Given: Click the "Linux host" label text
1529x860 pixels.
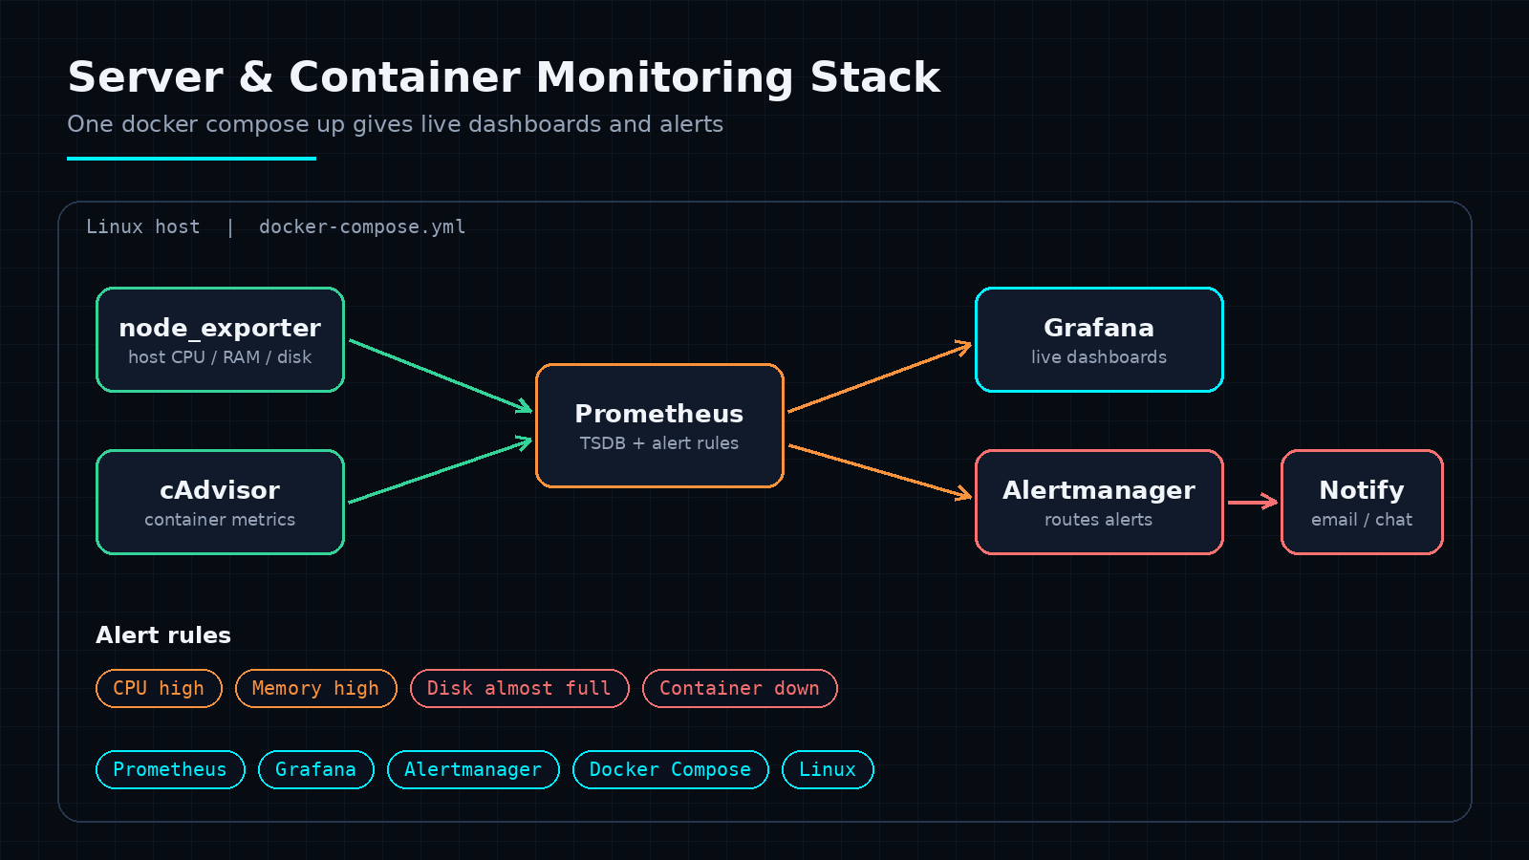Looking at the screenshot, I should [x=143, y=226].
